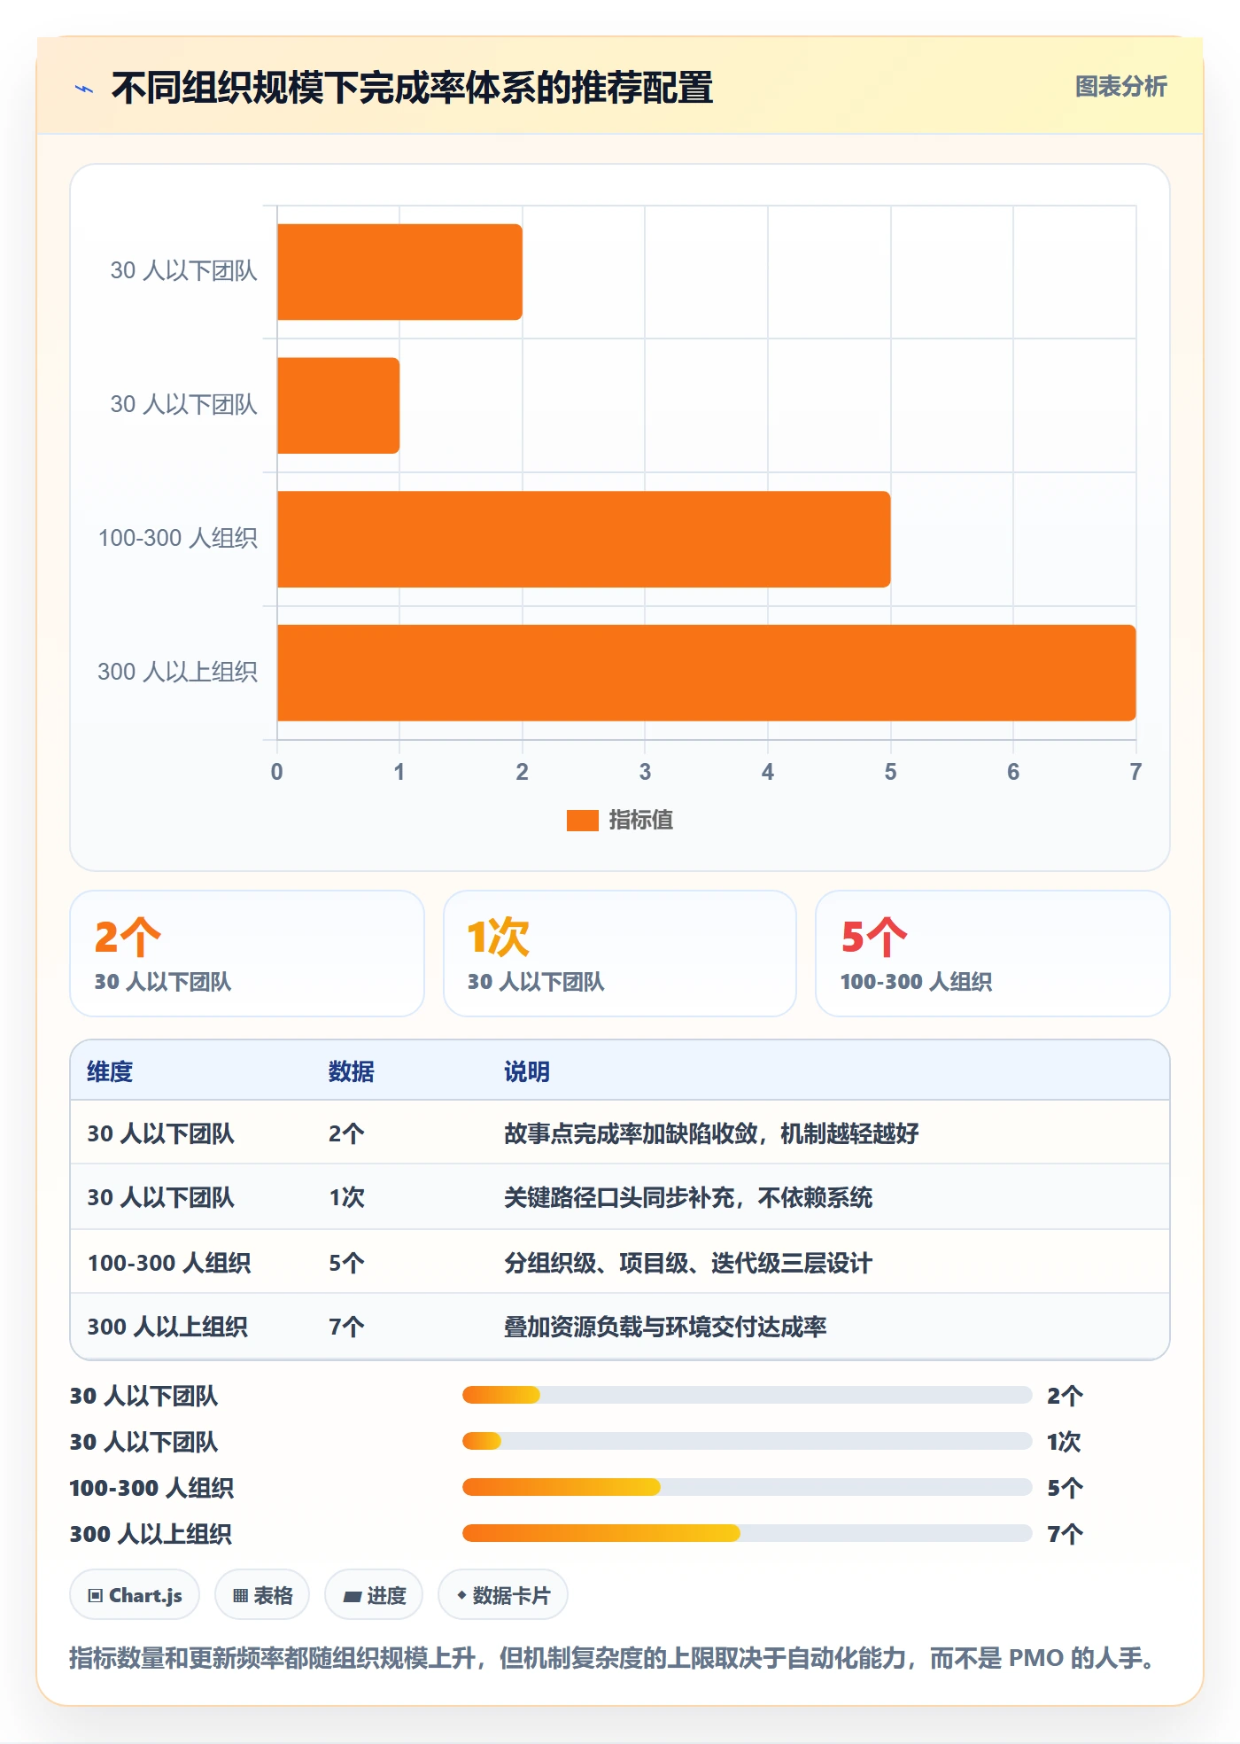This screenshot has height=1744, width=1240.
Task: Select the title 不同组织规模下完成率体系的推荐配置
Action: (412, 88)
